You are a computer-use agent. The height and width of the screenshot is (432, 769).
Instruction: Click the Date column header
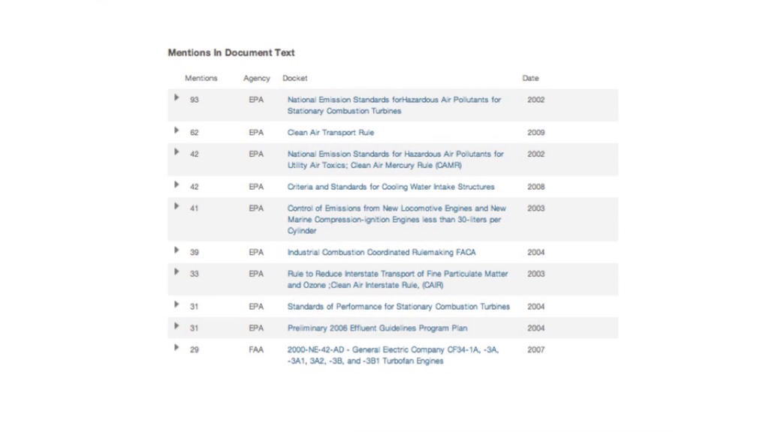[x=530, y=78]
